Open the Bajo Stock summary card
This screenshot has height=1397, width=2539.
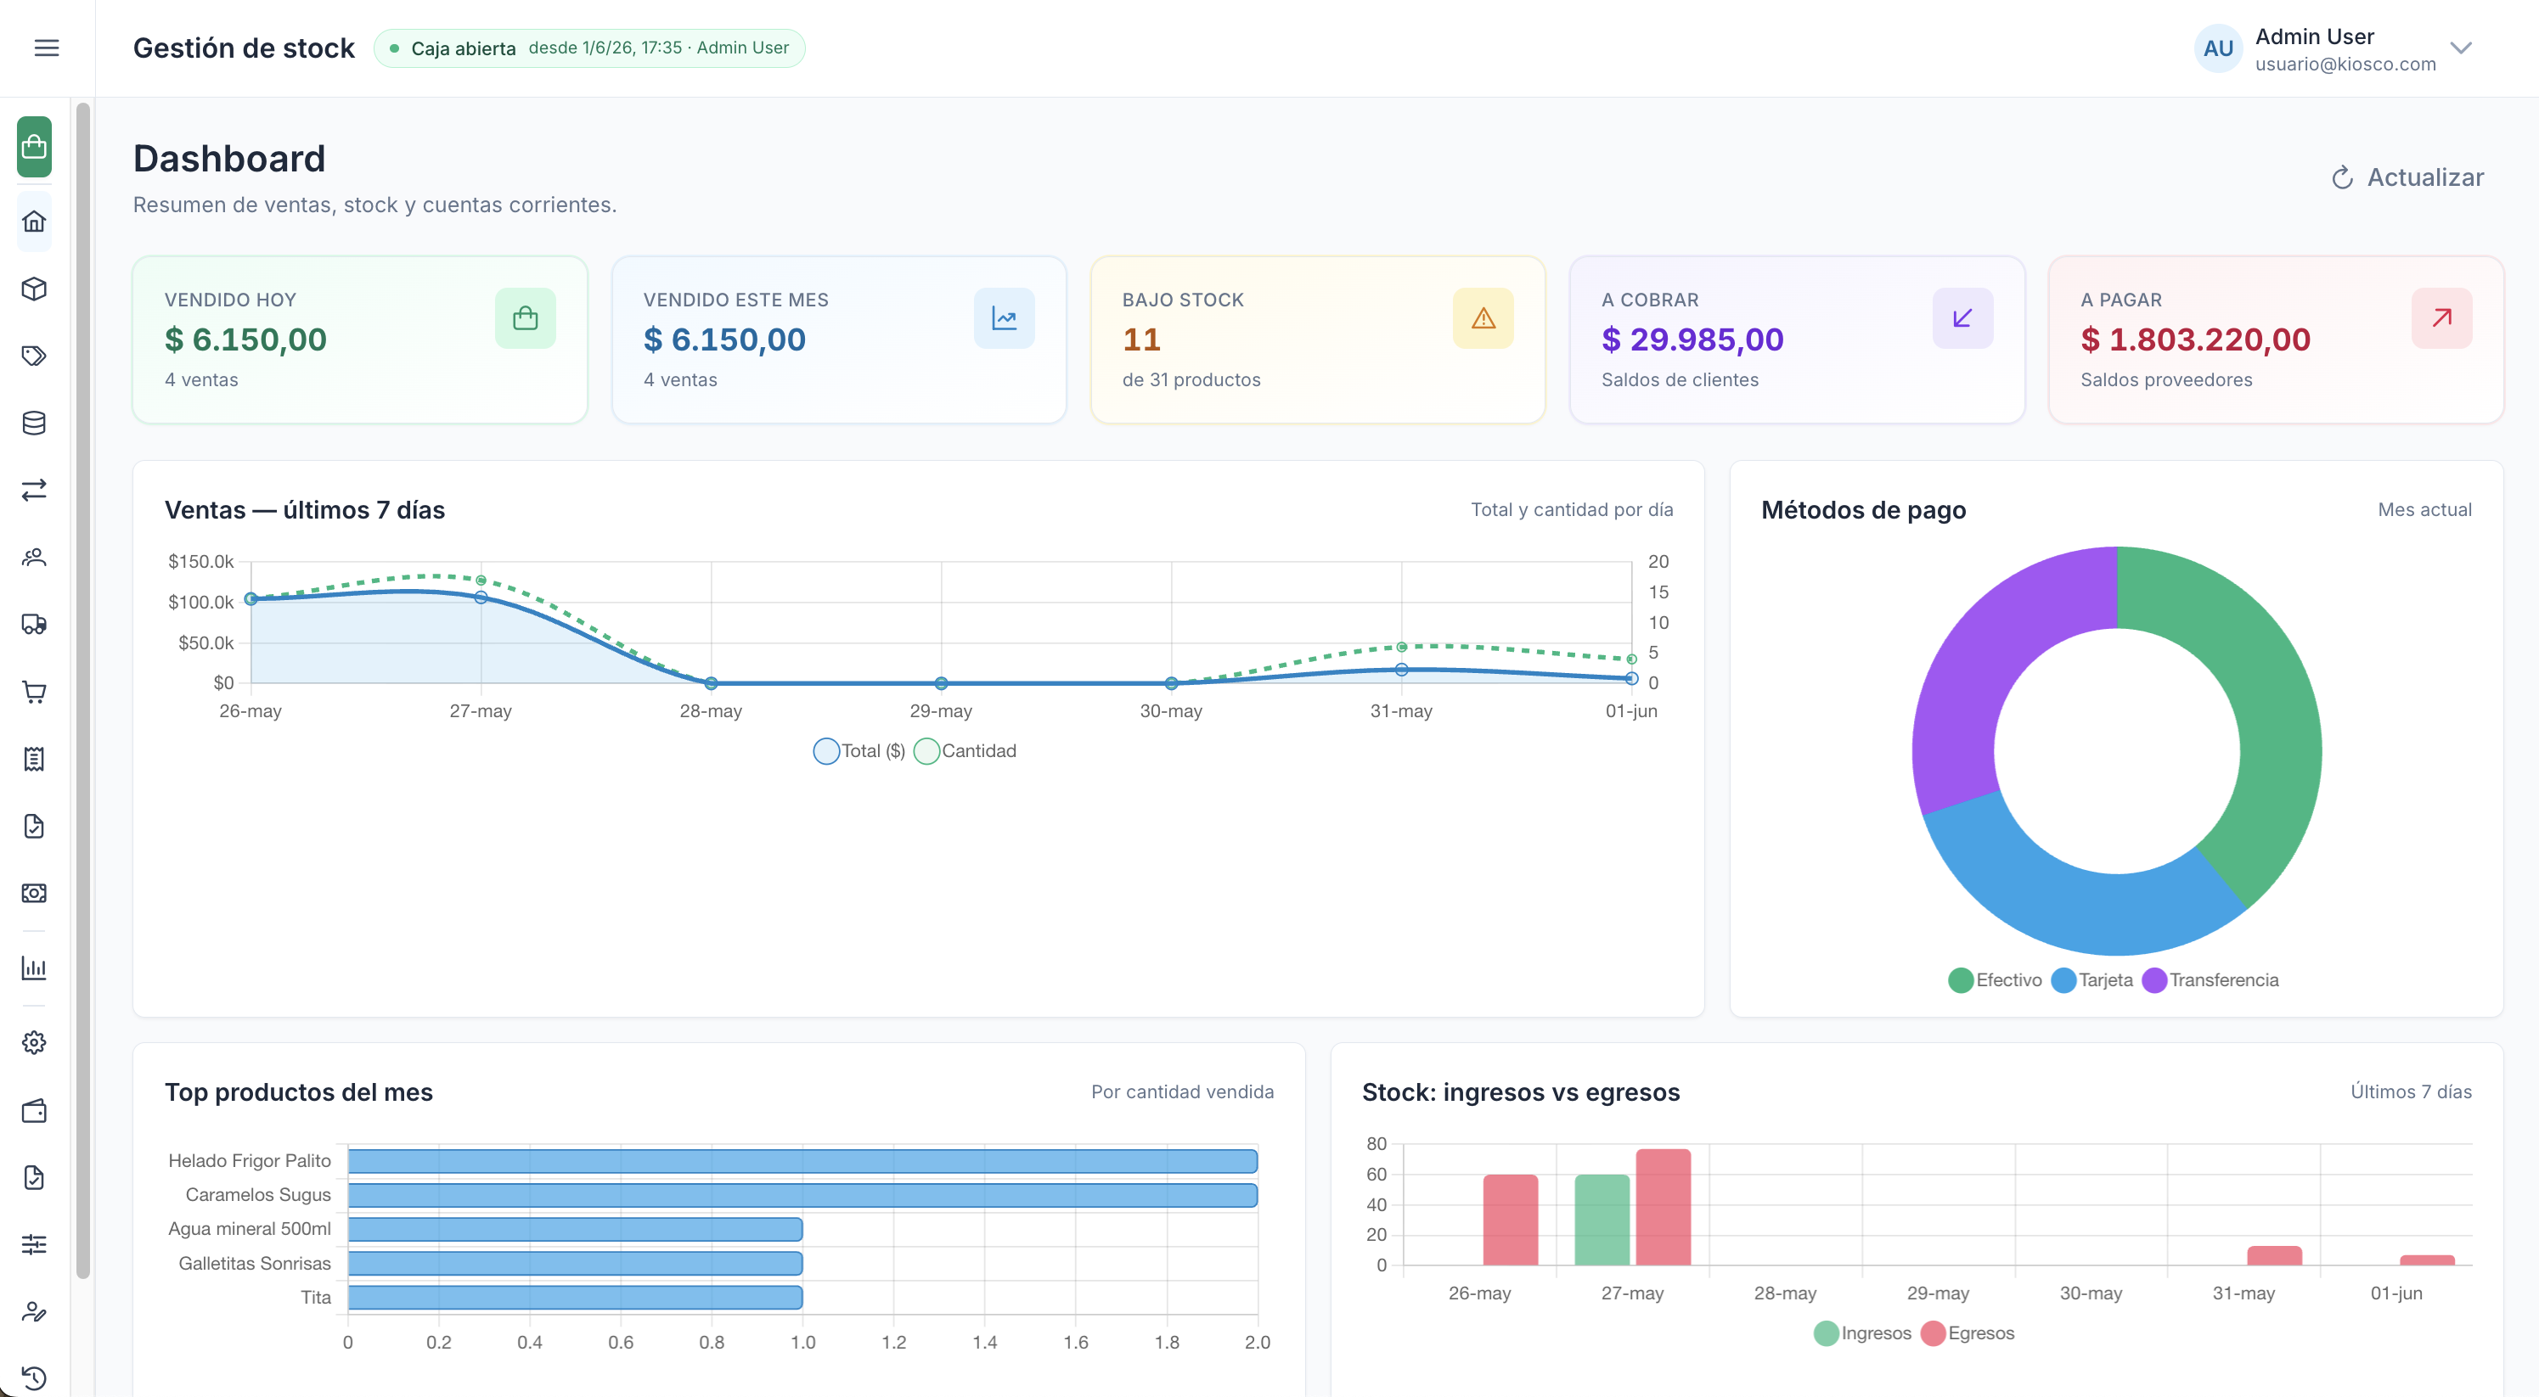1318,339
